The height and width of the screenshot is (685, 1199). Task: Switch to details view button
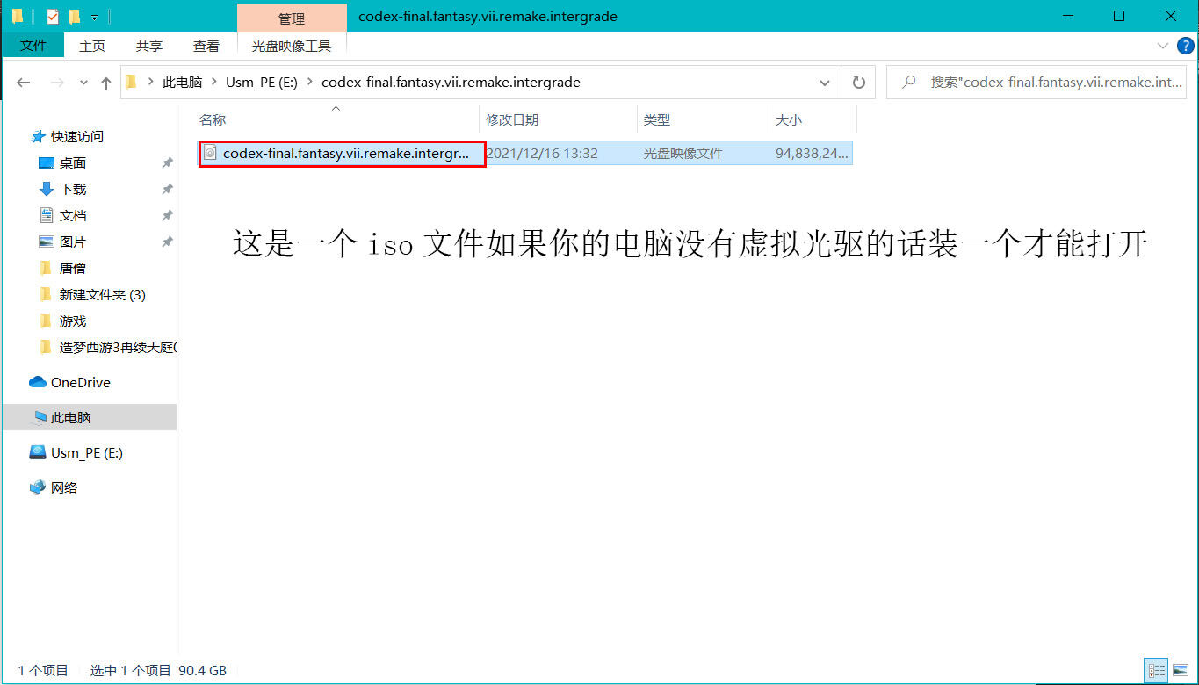click(1157, 670)
